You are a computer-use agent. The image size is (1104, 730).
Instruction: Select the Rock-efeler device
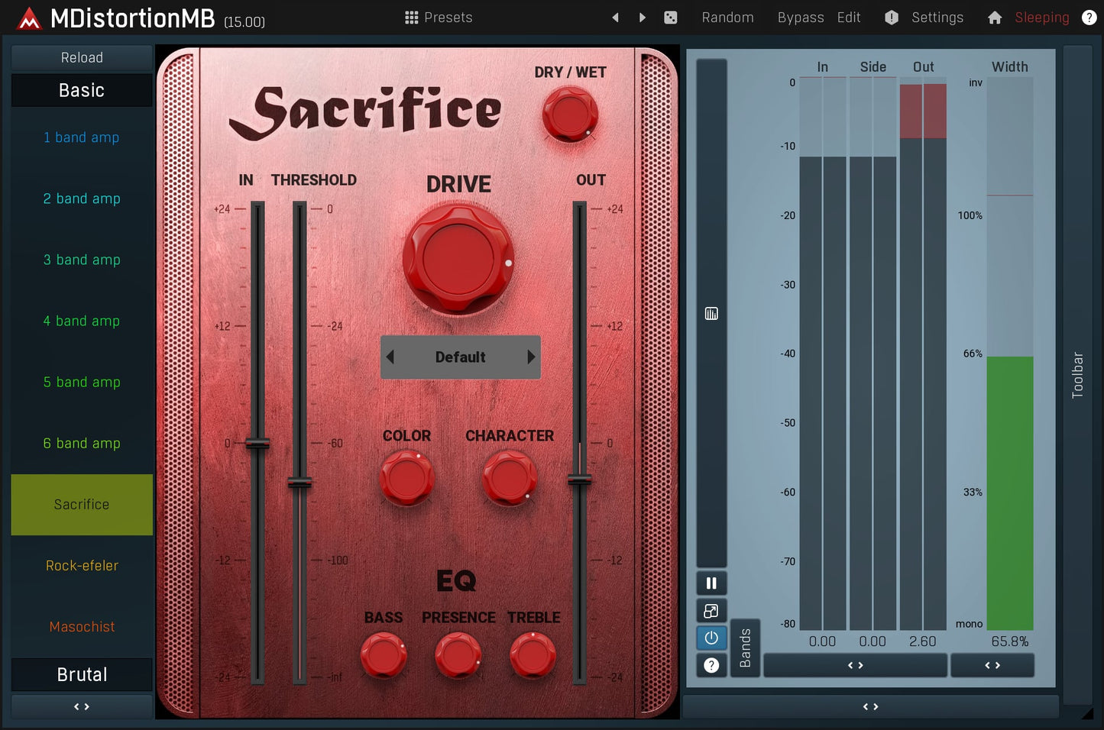82,566
